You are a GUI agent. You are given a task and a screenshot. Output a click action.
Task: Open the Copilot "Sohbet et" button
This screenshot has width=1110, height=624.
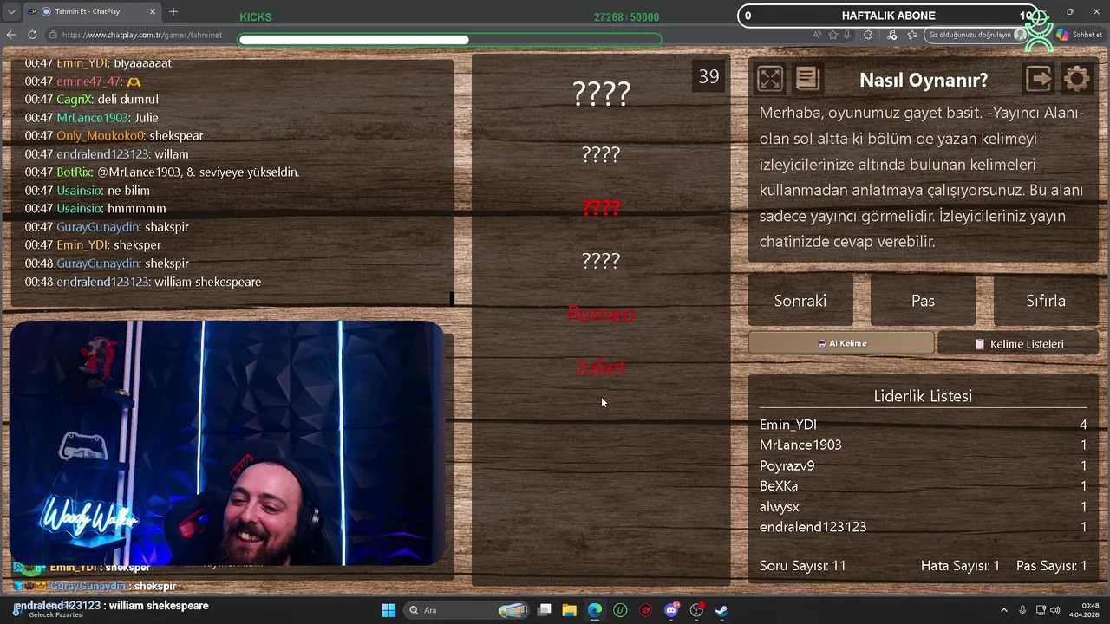tap(1079, 35)
